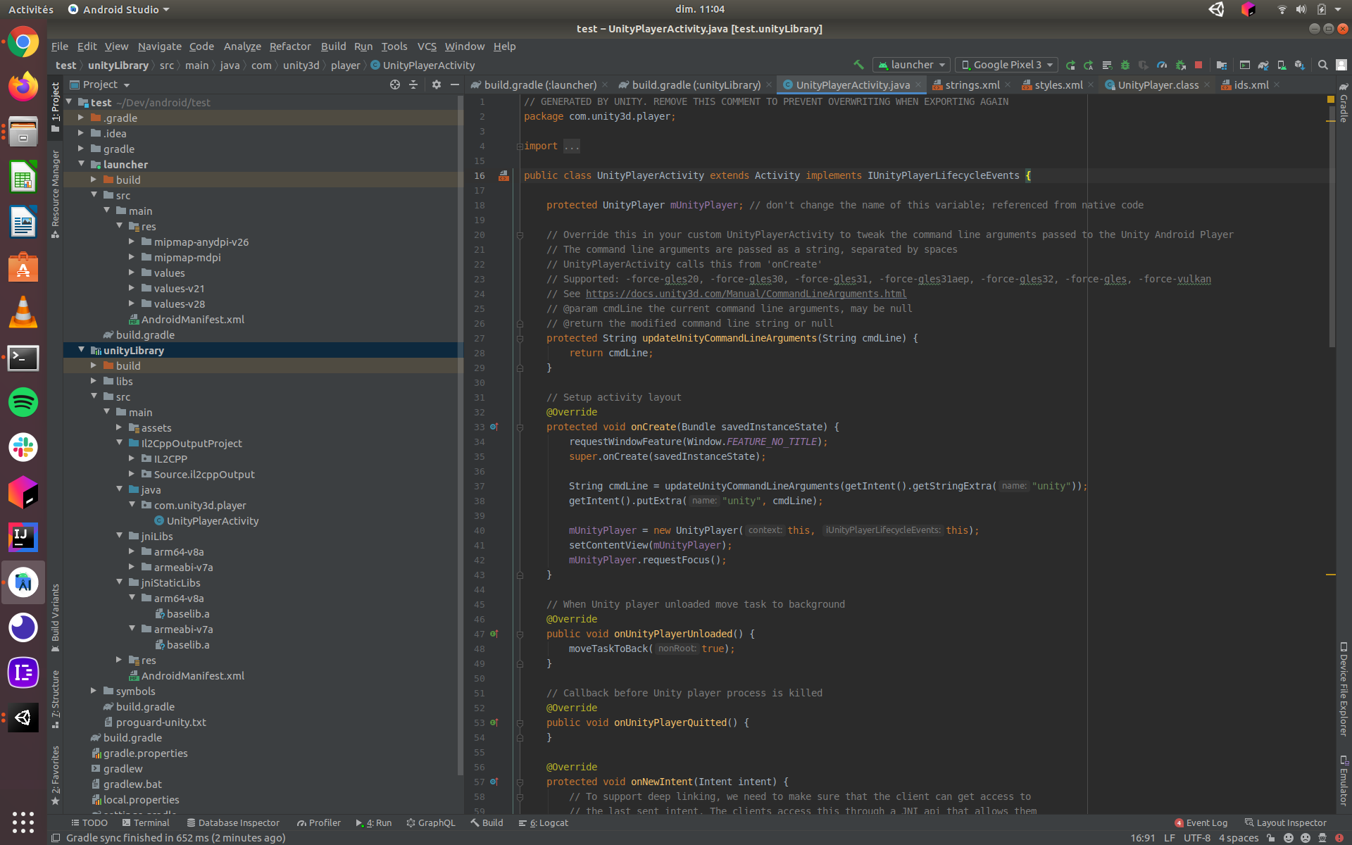Open the Google Pixel 3 device dropdown
The image size is (1352, 845).
(x=1006, y=65)
